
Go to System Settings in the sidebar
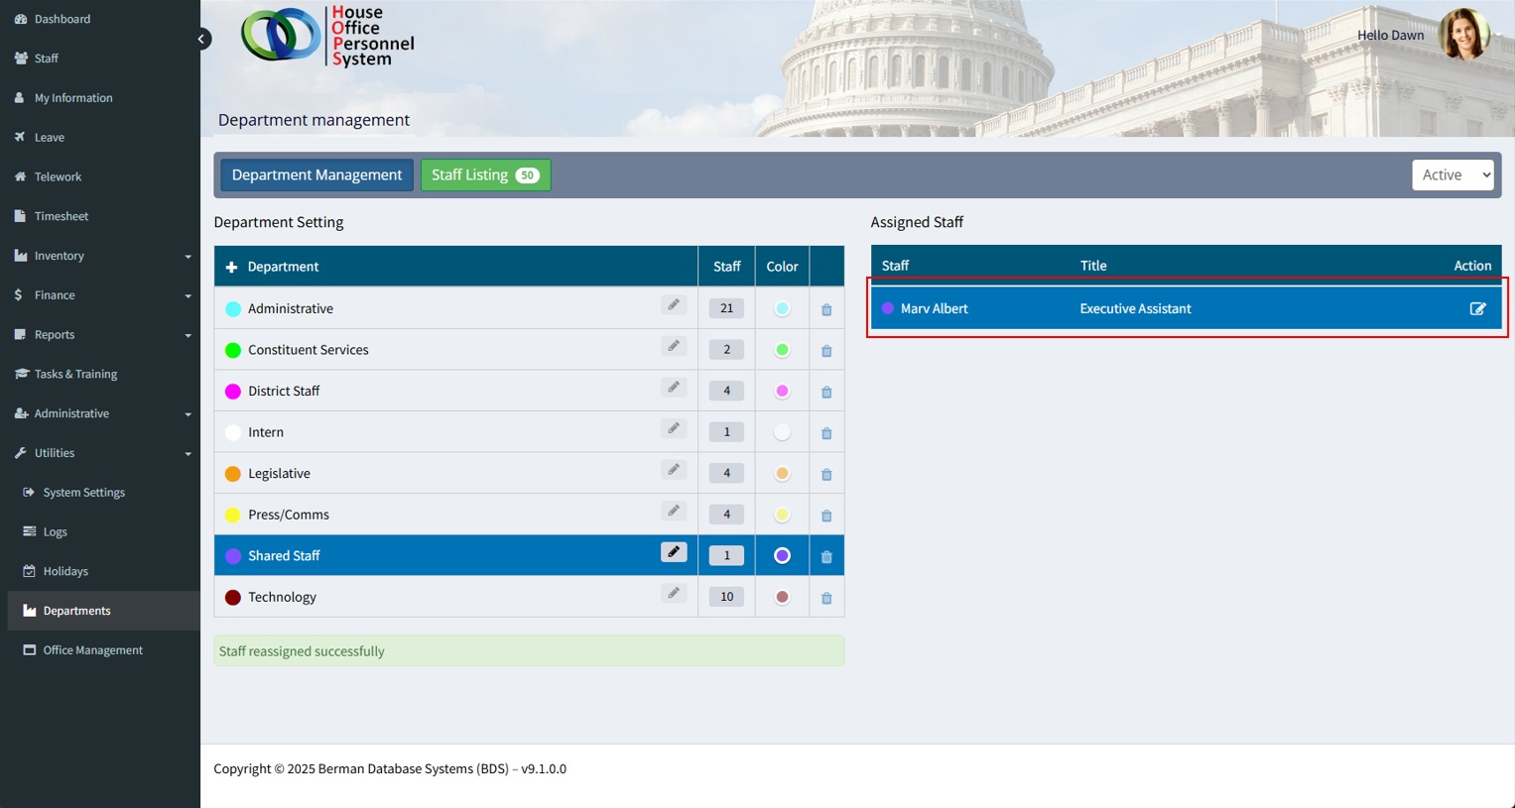point(83,493)
